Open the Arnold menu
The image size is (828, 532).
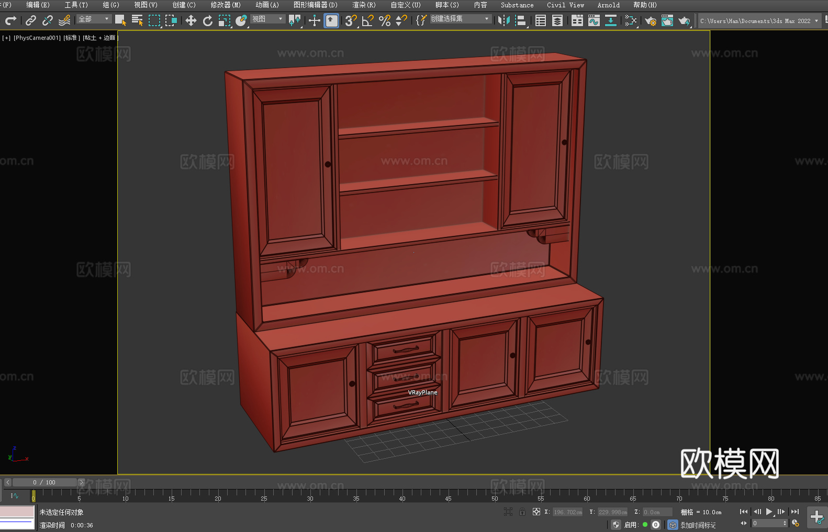pos(609,5)
